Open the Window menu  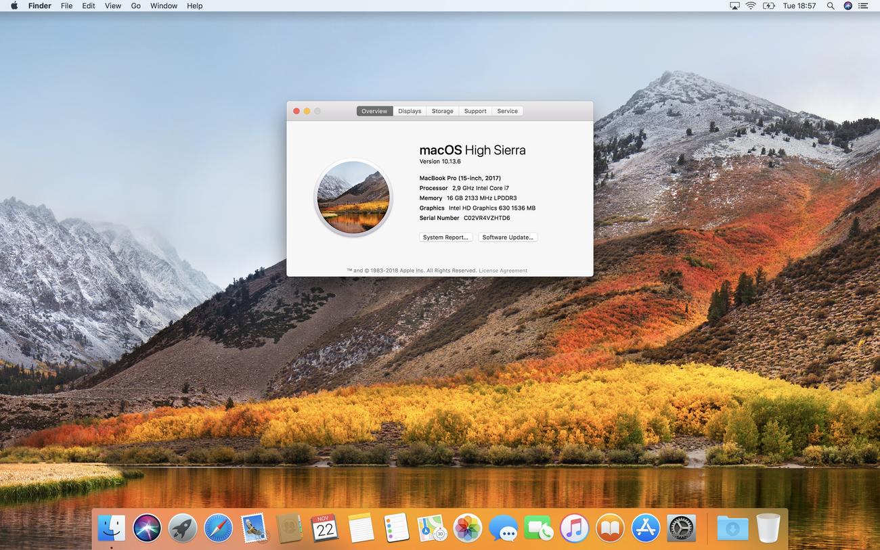click(x=164, y=5)
